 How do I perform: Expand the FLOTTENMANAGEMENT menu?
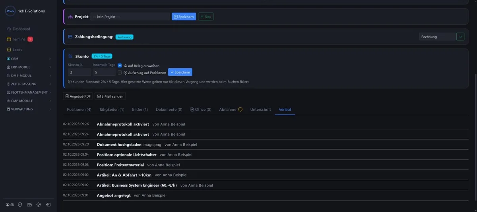pos(29,93)
